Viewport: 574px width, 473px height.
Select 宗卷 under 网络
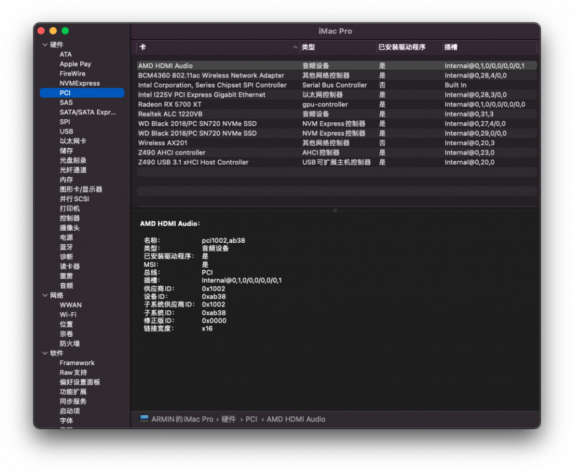pos(66,334)
